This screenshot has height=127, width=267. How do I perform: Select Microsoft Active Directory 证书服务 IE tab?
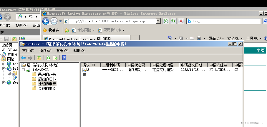pos(86,38)
